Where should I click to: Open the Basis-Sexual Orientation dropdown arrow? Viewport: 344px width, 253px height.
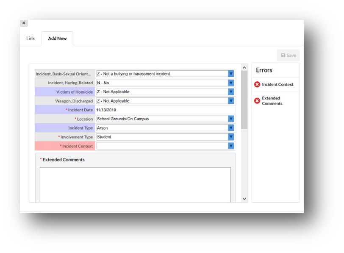[231, 74]
